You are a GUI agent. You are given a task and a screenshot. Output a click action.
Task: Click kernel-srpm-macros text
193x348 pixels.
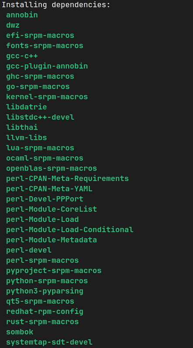pyautogui.click(x=47, y=97)
